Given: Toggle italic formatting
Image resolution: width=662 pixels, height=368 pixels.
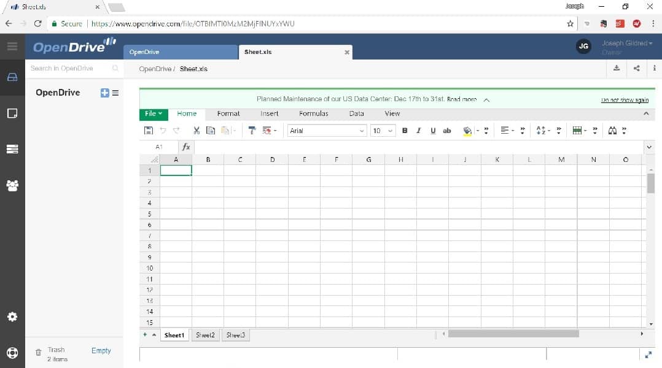Looking at the screenshot, I should [418, 130].
